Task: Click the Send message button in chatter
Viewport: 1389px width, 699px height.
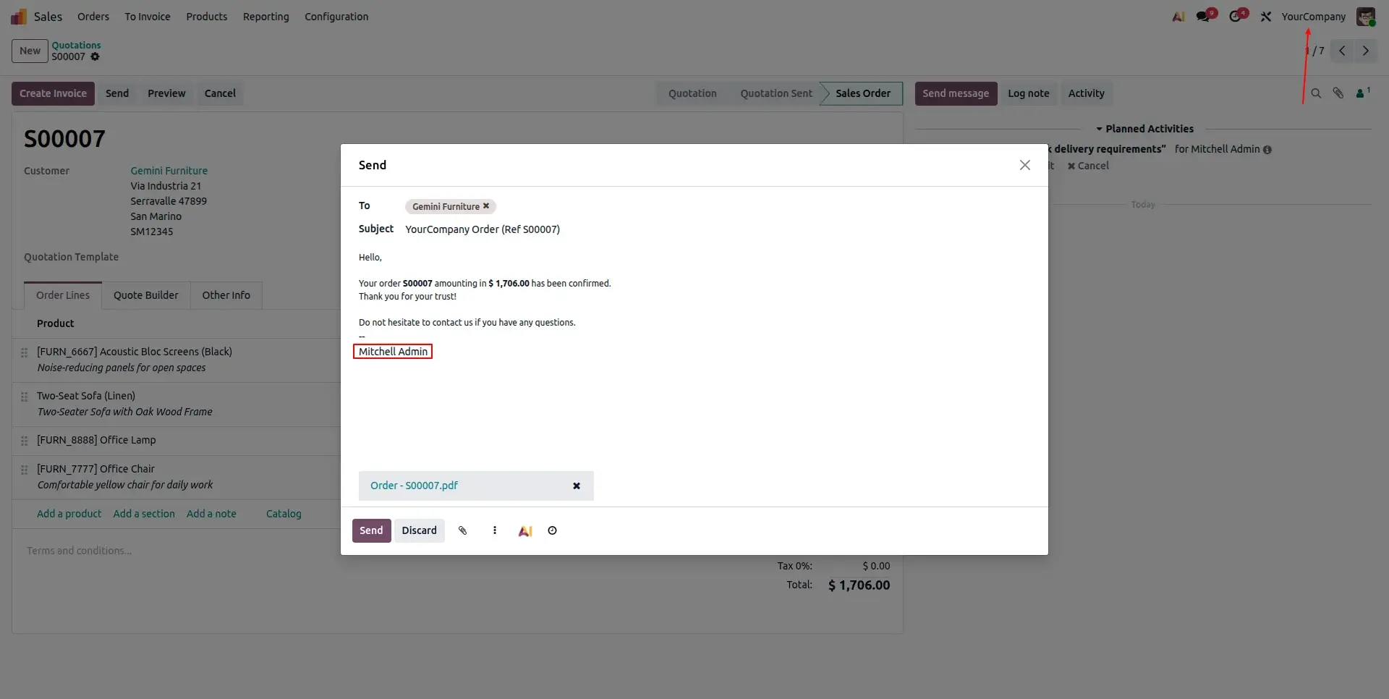Action: (956, 93)
